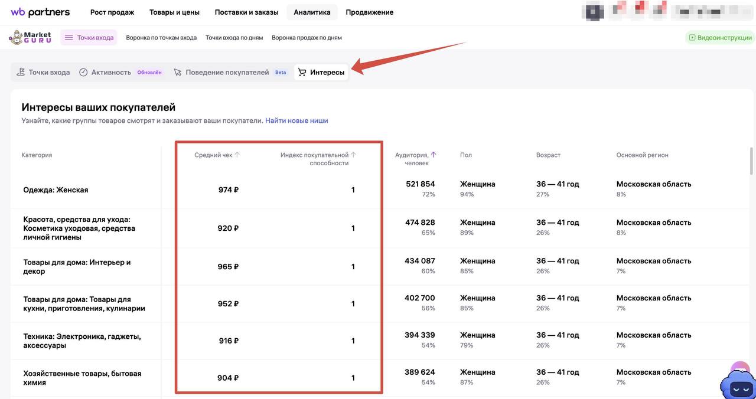
Task: Click the Основной регион column header
Action: coord(643,155)
